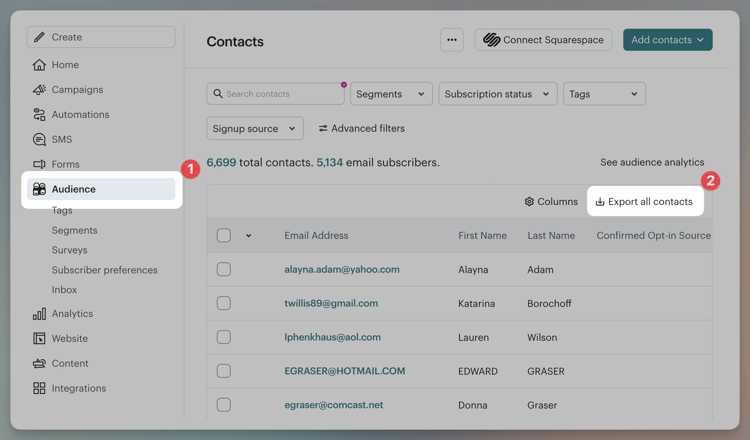Toggle the select-all contacts checkbox
750x440 pixels.
coord(224,235)
